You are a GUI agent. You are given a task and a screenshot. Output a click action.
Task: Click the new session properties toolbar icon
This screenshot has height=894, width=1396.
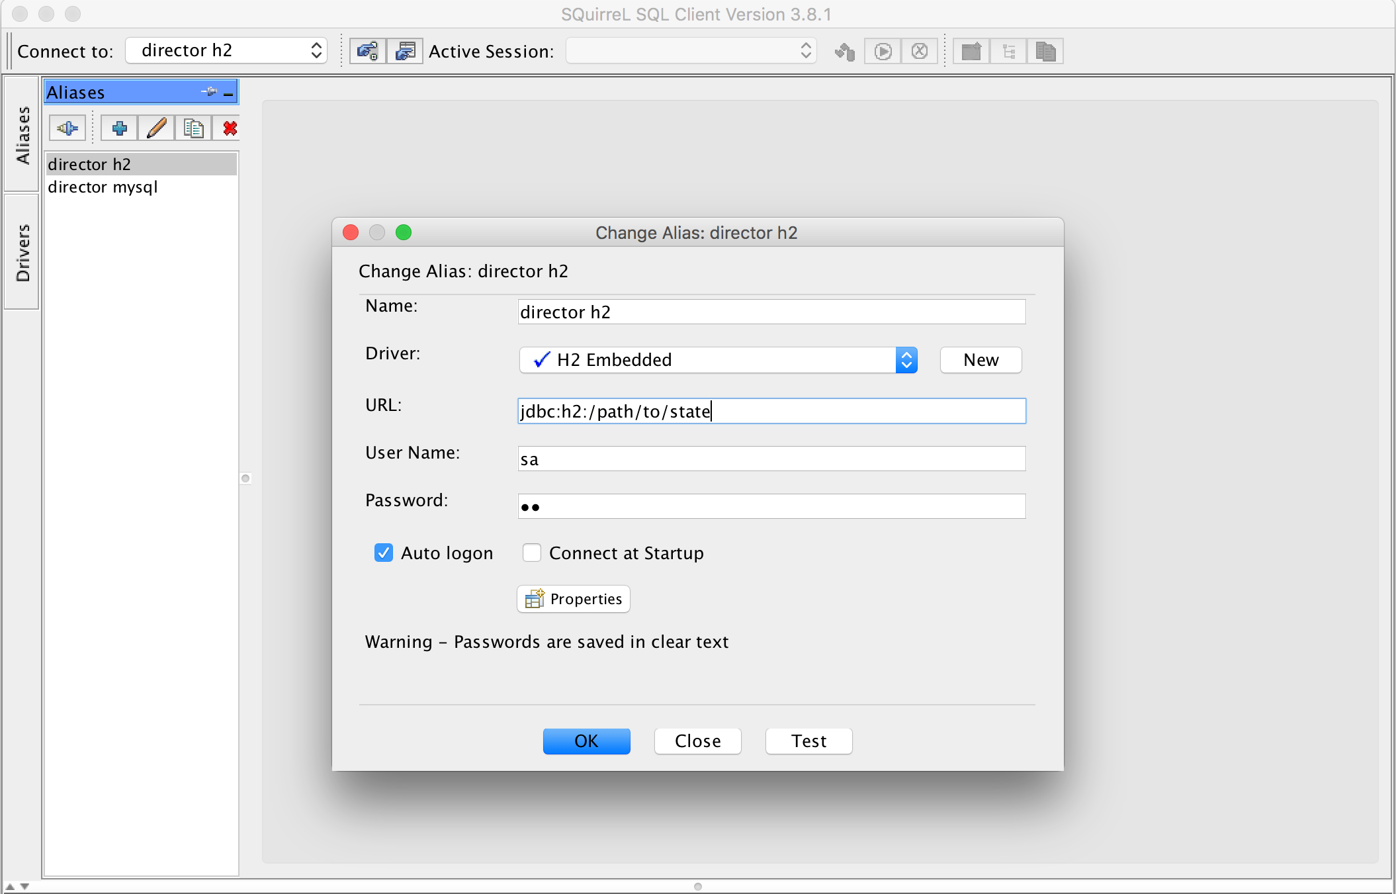point(405,51)
